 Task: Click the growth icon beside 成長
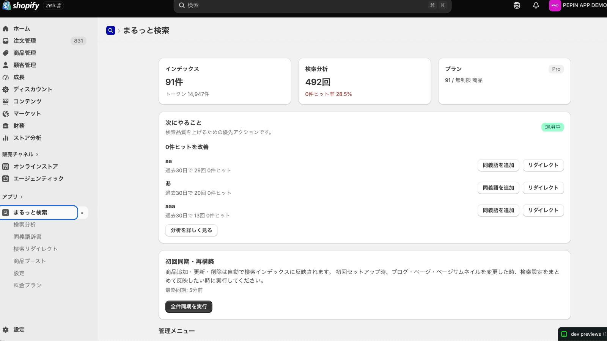6,77
